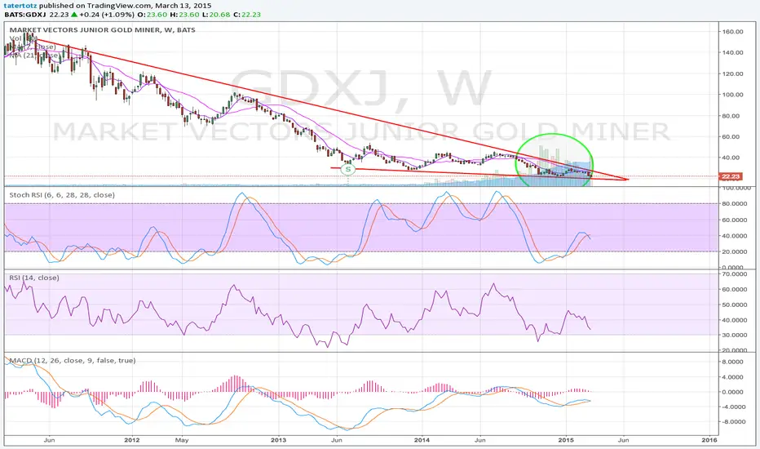Click the 2014 label on time axis

(x=422, y=440)
